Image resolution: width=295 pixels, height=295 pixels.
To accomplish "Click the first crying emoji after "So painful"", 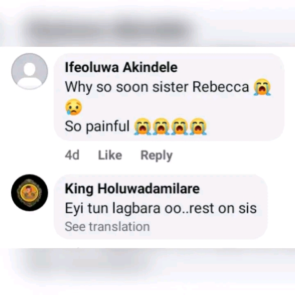I will click(x=142, y=127).
